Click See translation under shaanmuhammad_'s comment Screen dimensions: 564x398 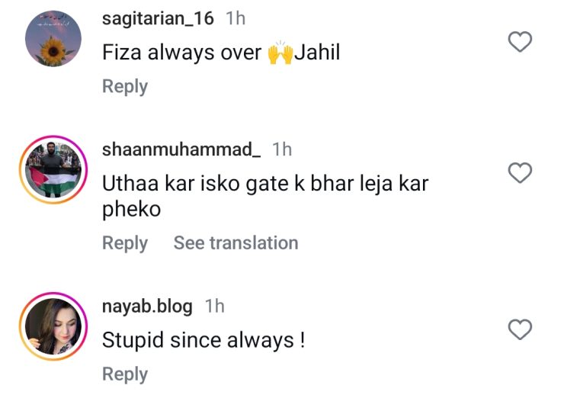tap(236, 243)
